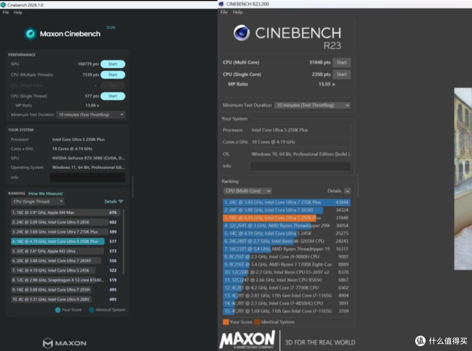Click the MAXON logo at bottom of Cinebench 2026
Screen dimensions: 472x351
tap(64, 343)
